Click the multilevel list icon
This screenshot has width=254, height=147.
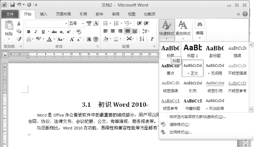point(127,23)
